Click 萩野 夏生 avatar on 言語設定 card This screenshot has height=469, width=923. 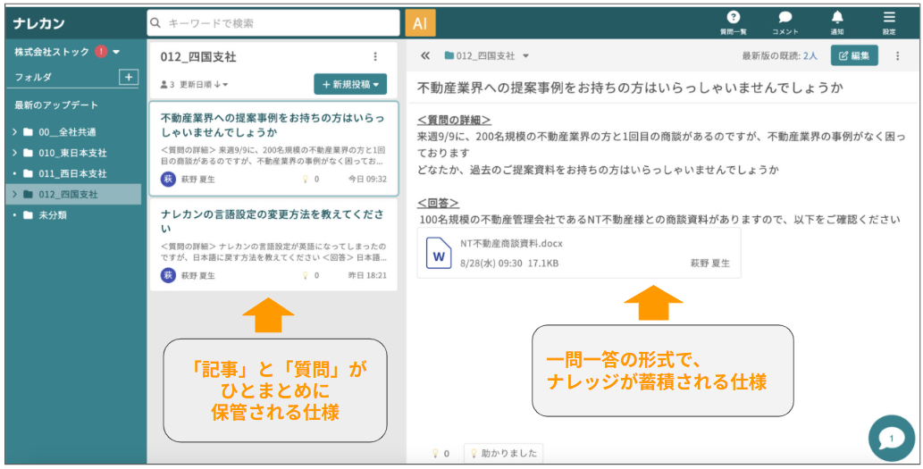pos(168,275)
